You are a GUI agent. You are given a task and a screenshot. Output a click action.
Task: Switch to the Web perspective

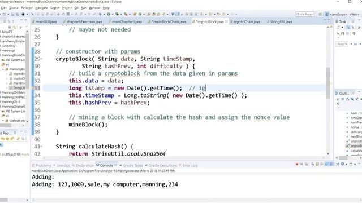tap(355, 14)
